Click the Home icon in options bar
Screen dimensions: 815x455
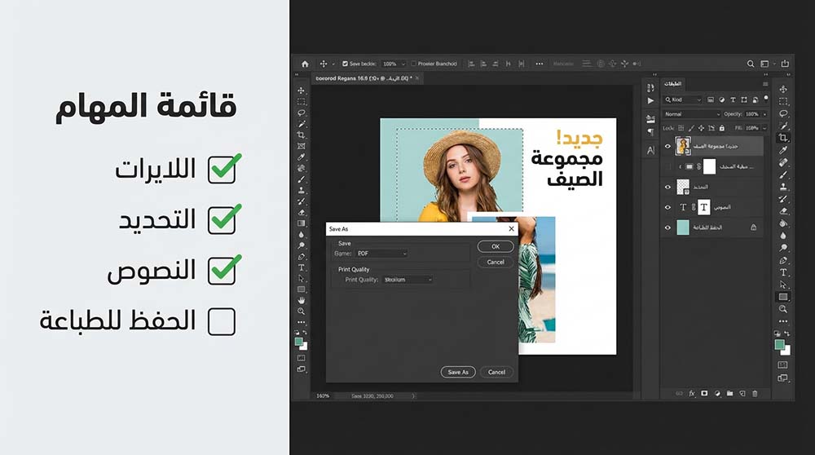[x=305, y=64]
